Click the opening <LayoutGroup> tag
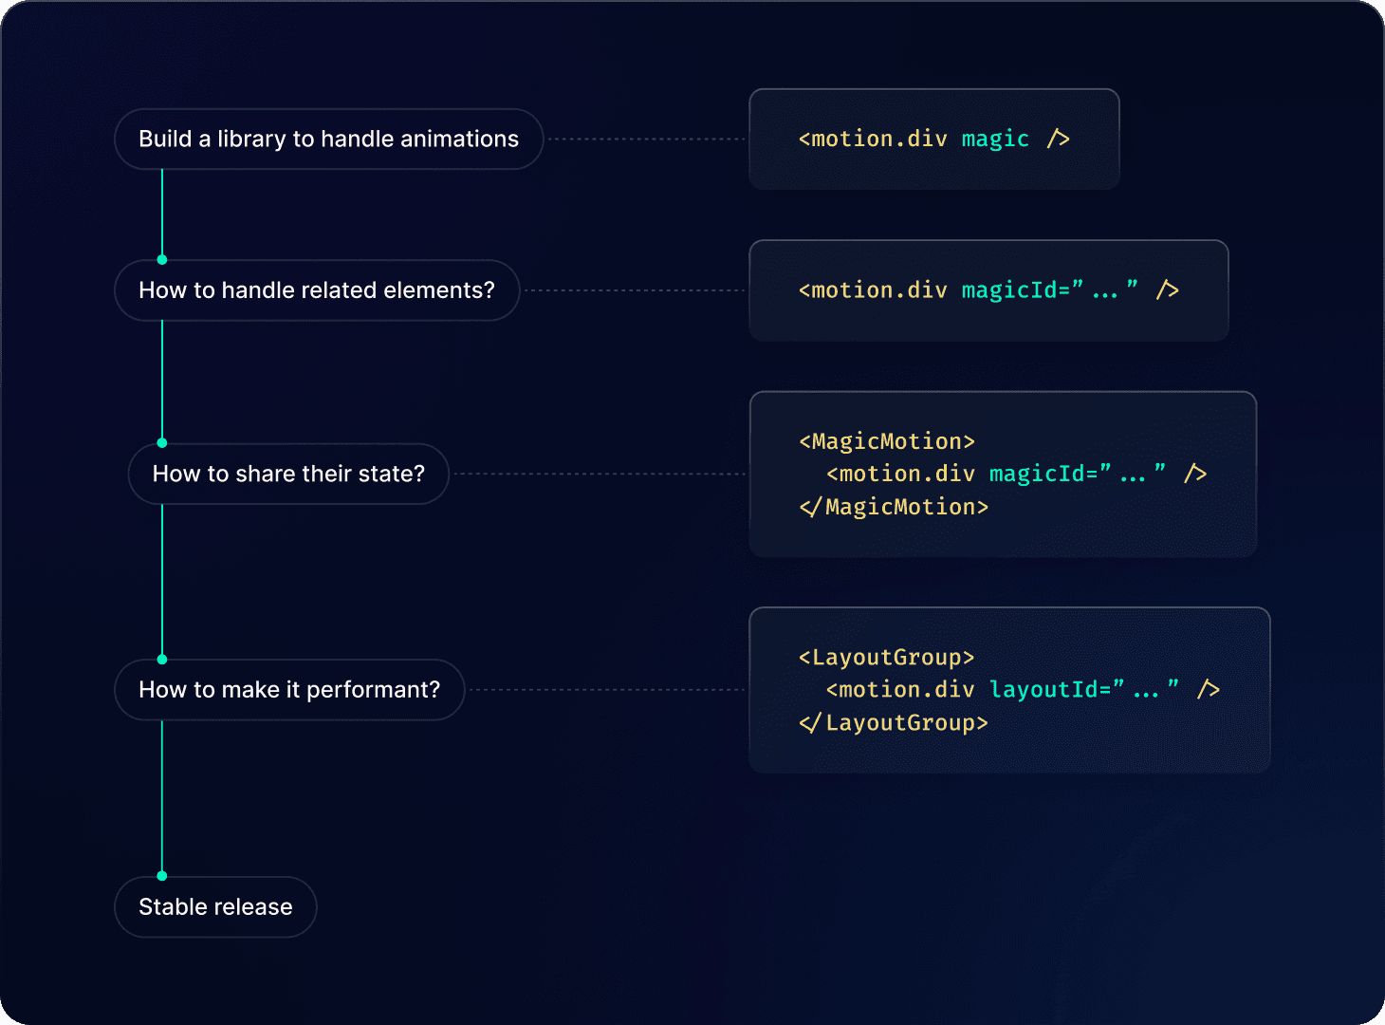 (887, 658)
